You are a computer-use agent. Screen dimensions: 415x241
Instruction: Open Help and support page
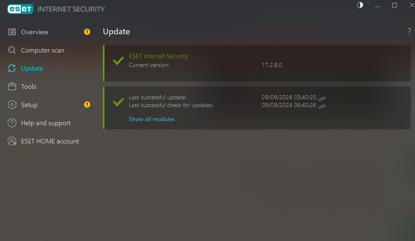[x=46, y=123]
